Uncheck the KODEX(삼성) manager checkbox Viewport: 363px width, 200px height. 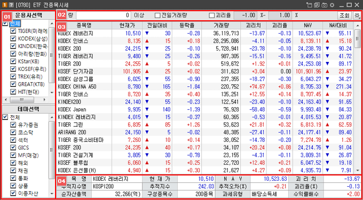[x=13, y=39]
